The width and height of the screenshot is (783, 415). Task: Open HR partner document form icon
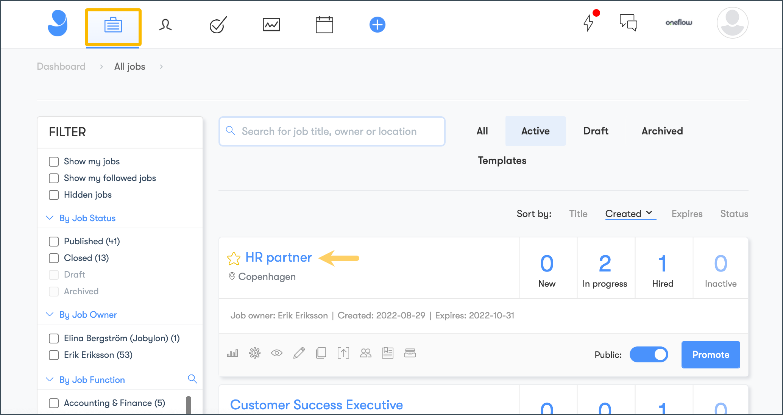388,353
